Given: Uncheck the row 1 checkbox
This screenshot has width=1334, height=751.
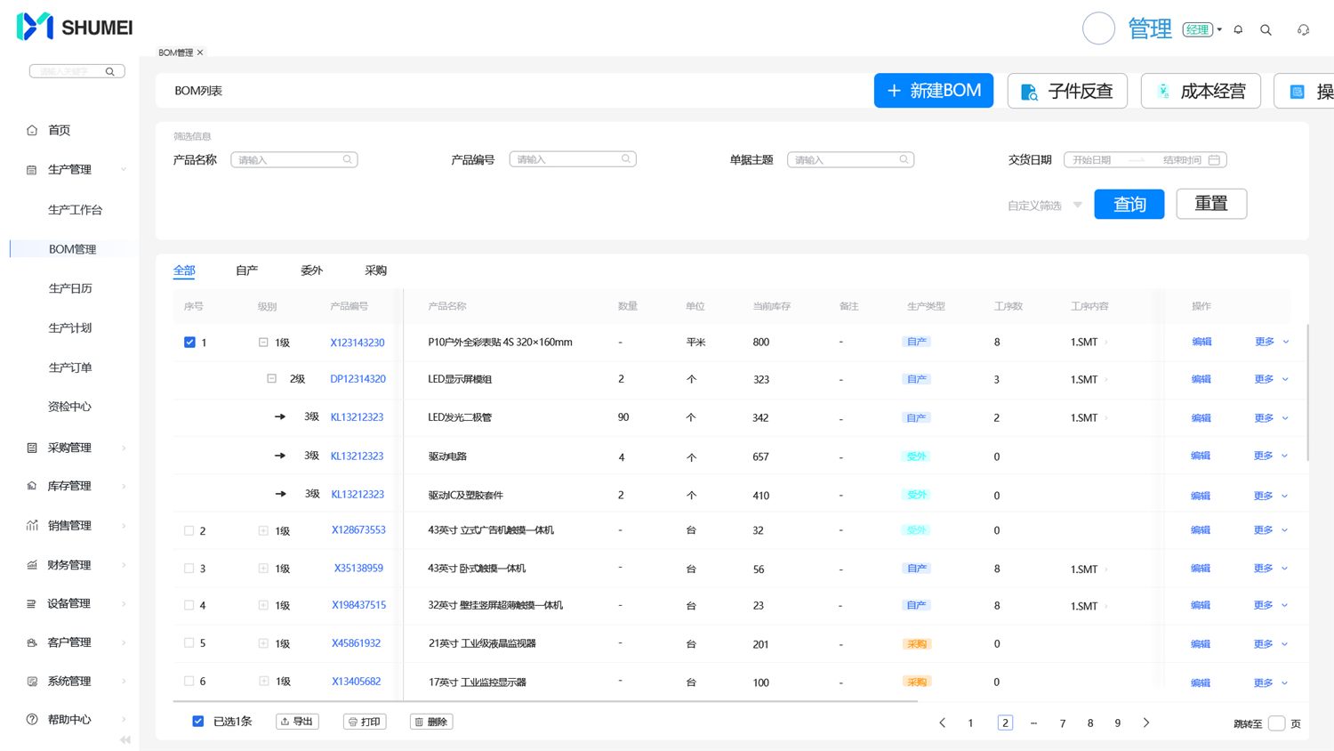Looking at the screenshot, I should point(189,342).
